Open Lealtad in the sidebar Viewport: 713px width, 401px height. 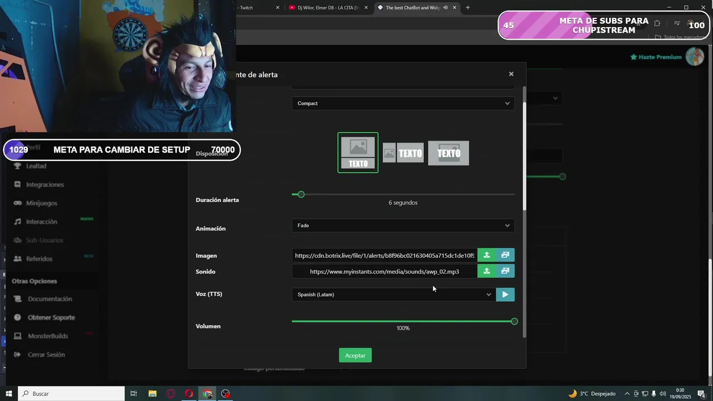tap(36, 166)
